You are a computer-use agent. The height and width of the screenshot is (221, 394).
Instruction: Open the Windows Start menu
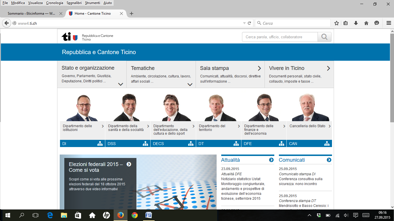coord(8,215)
